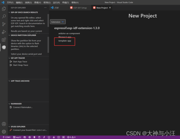This screenshot has height=139, width=180.
Task: Open the Source Control view
Action: point(4,24)
